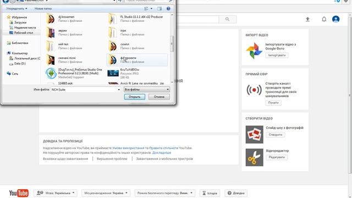Open the Докладніше link
Screen dimensions: 352x198
click(x=162, y=153)
